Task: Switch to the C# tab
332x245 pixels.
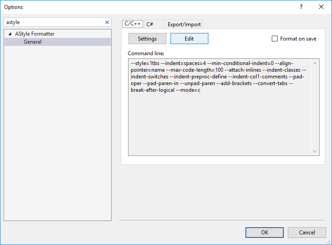Action: pyautogui.click(x=150, y=24)
